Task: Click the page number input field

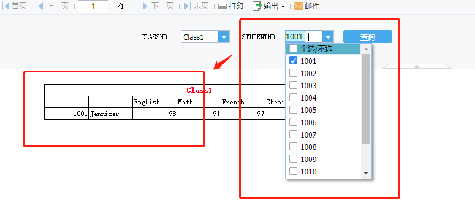Action: [x=93, y=6]
